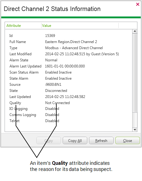Select the Id attribute row
142x181 pixels.
pyautogui.click(x=11, y=36)
